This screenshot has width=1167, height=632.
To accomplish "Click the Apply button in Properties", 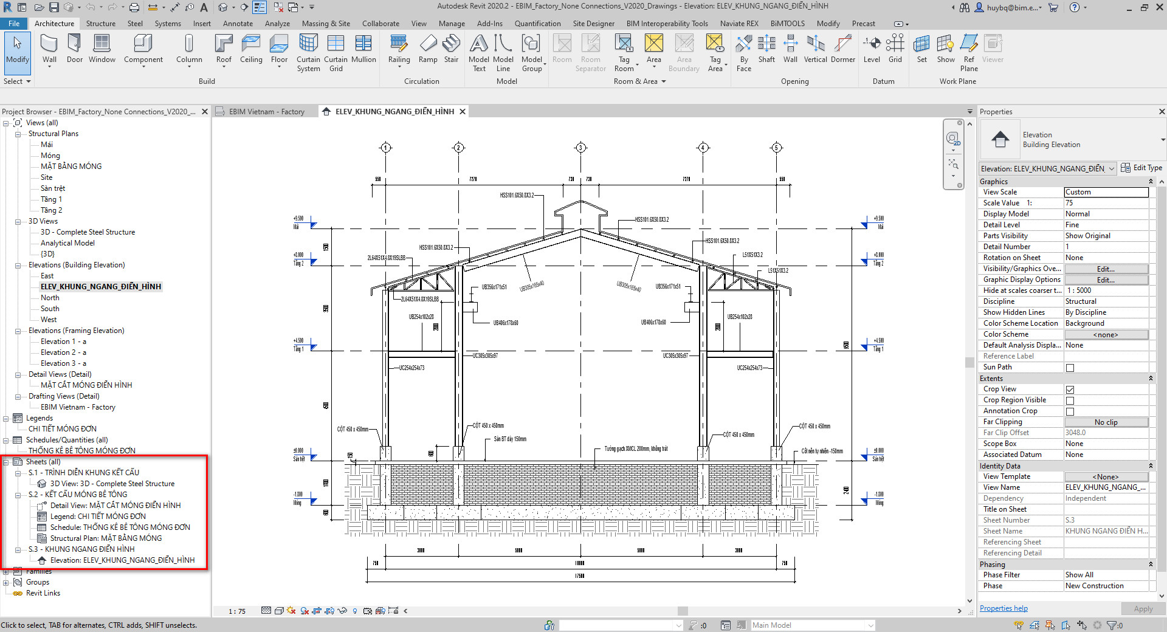I will tap(1143, 608).
